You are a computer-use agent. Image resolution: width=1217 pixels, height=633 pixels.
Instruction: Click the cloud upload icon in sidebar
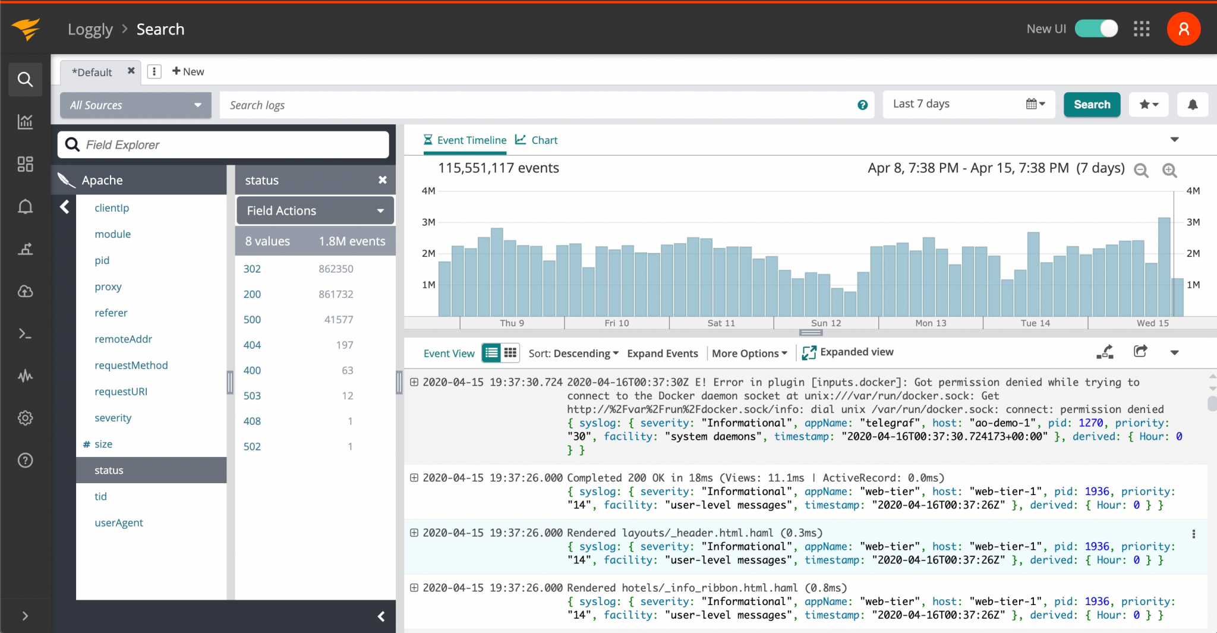click(25, 291)
